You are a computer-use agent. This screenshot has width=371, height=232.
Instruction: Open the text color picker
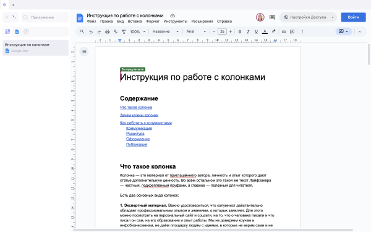(265, 32)
